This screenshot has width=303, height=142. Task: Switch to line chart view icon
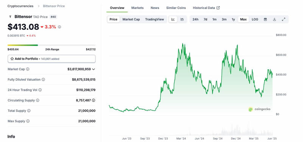[x=173, y=19]
